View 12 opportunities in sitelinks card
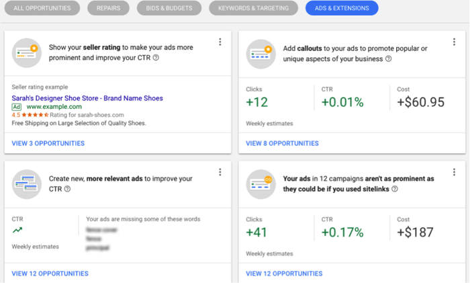Image resolution: width=470 pixels, height=283 pixels. pos(283,274)
